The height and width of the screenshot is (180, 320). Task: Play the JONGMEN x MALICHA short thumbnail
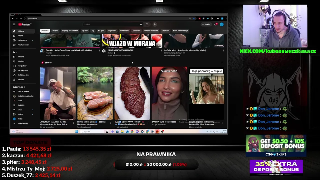pos(58,93)
